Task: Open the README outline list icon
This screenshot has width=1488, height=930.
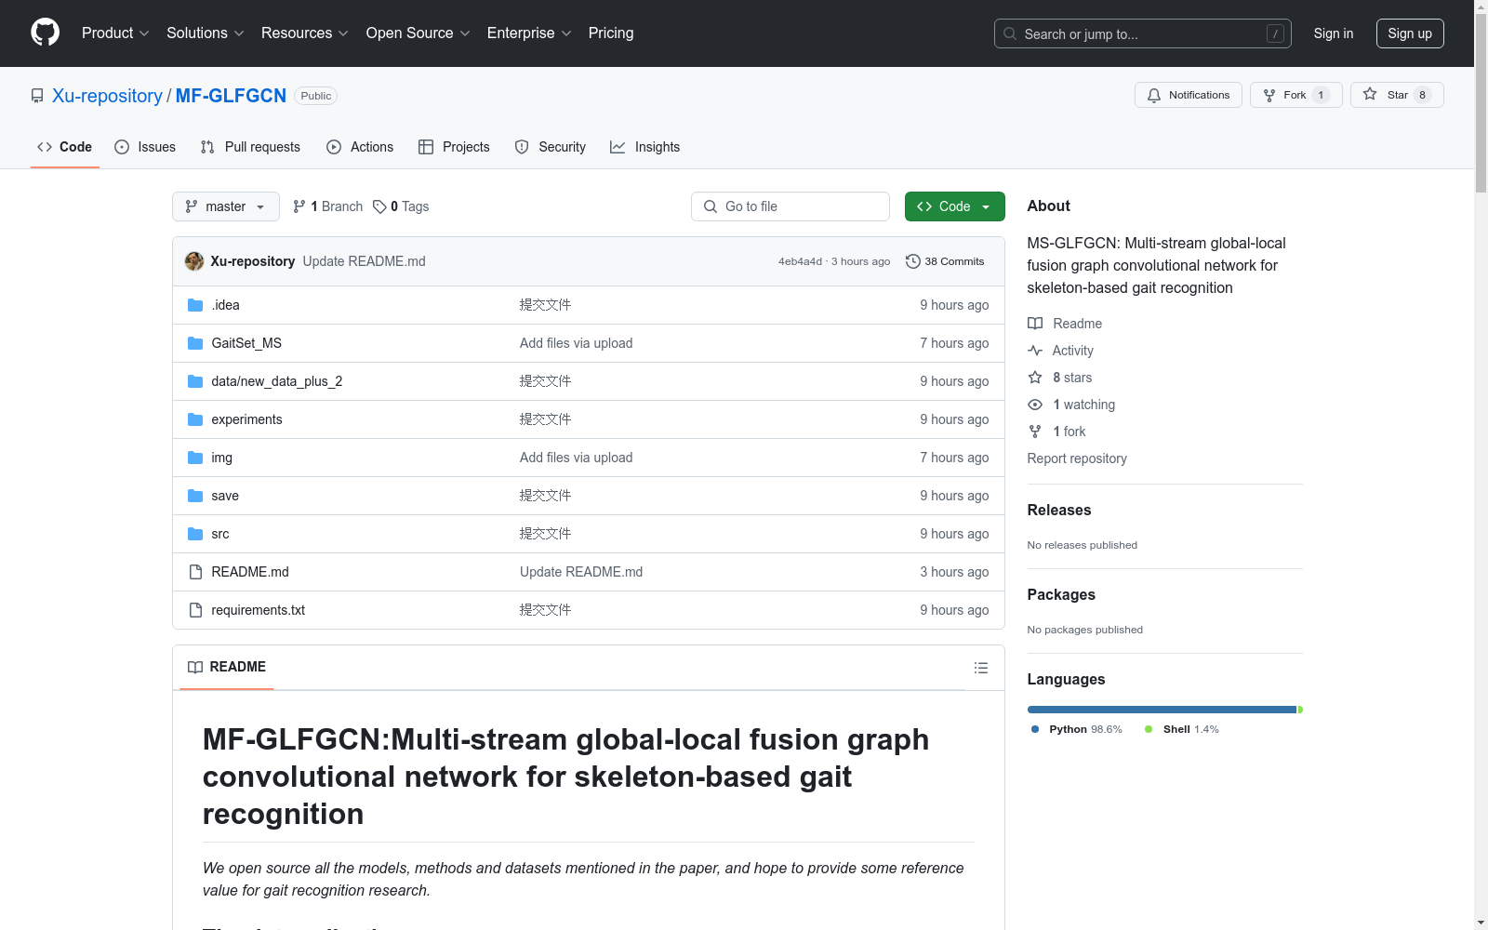Action: [980, 668]
